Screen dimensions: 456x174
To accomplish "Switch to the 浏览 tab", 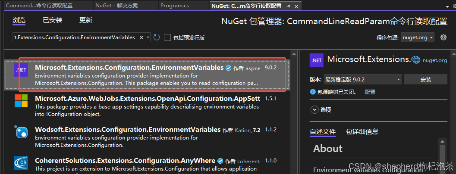I will tap(19, 20).
